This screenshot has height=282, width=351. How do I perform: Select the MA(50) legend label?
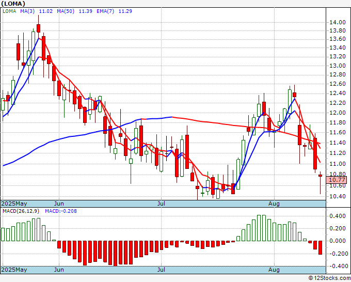pyautogui.click(x=66, y=11)
